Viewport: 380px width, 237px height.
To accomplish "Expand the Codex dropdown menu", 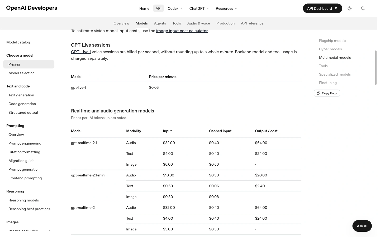I will [175, 8].
